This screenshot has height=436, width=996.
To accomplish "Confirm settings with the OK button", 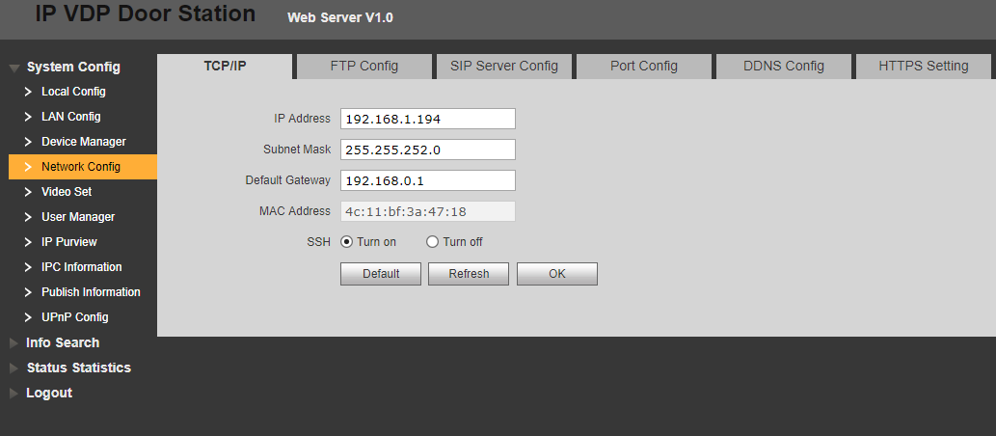I will [556, 274].
